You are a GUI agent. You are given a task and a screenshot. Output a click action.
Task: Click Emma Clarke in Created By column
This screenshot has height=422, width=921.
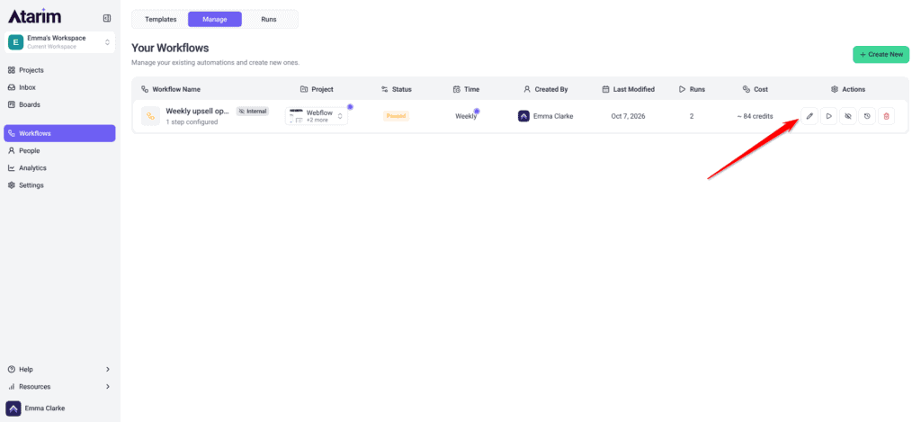[x=546, y=116]
